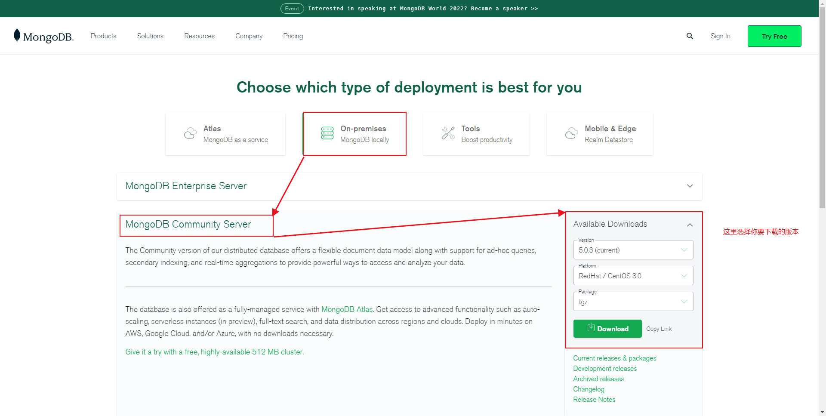Click the MongoDB Enterprise Server heading
The height and width of the screenshot is (416, 826).
(x=186, y=186)
